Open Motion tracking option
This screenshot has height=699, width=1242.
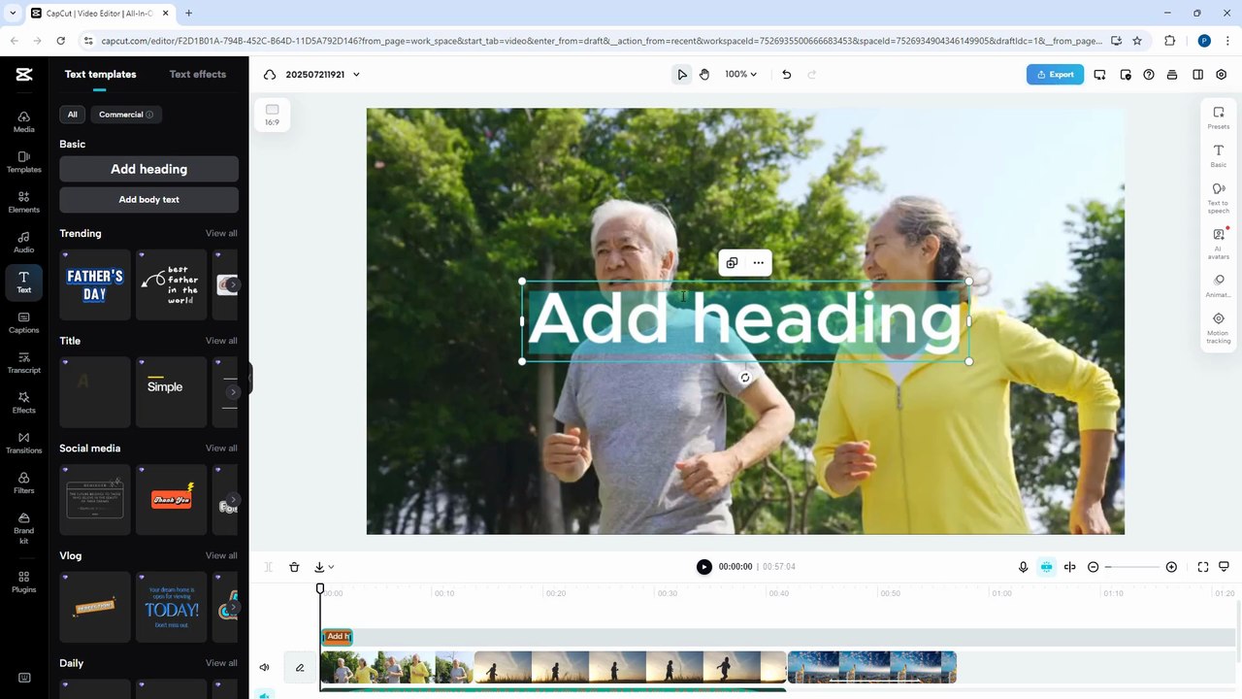pyautogui.click(x=1218, y=328)
